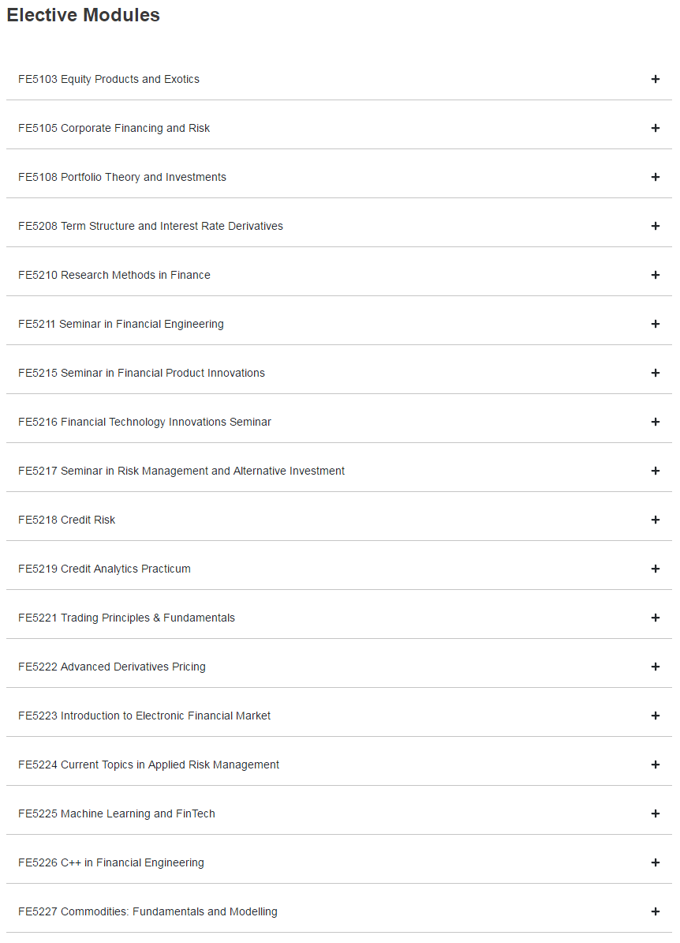Expand the FE5219 Credit Analytics Practicum row

coord(338,569)
